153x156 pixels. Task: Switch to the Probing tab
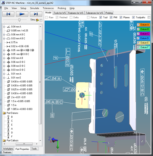109,13
